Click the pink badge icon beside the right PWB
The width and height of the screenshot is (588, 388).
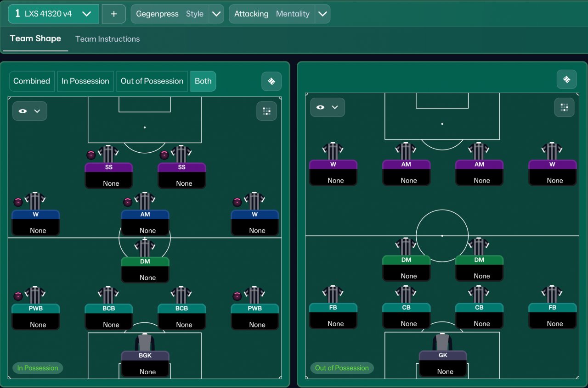click(x=237, y=296)
